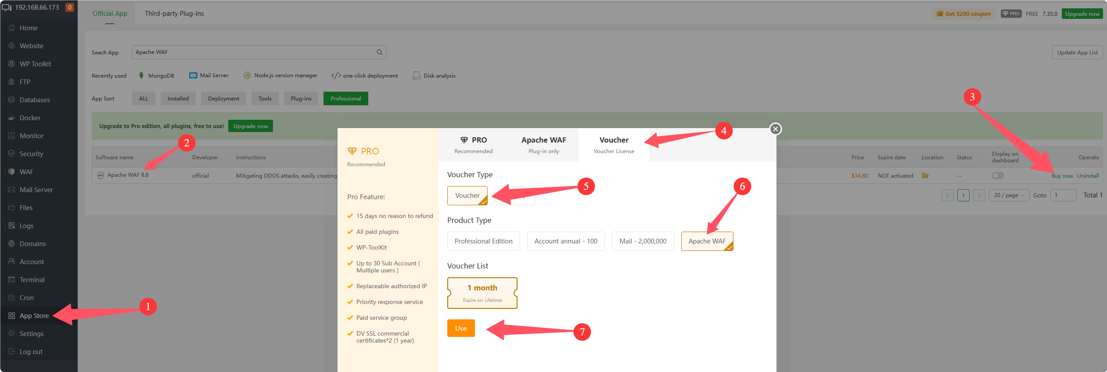Click the Files folder icon in sidebar
Image resolution: width=1107 pixels, height=372 pixels.
click(12, 208)
